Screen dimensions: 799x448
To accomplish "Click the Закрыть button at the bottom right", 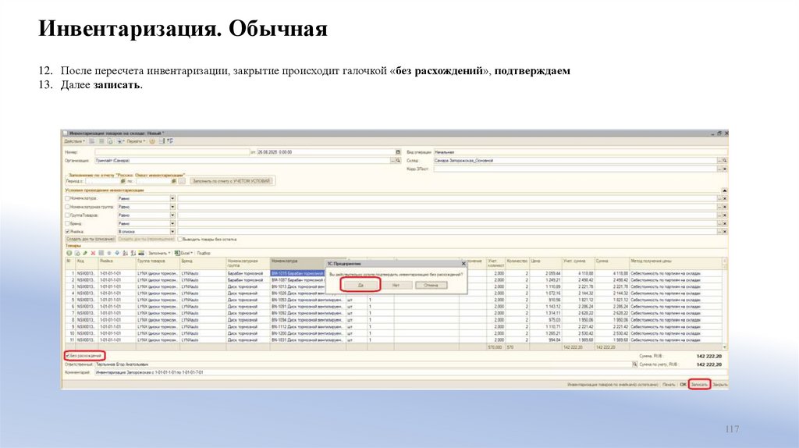I will coord(719,384).
